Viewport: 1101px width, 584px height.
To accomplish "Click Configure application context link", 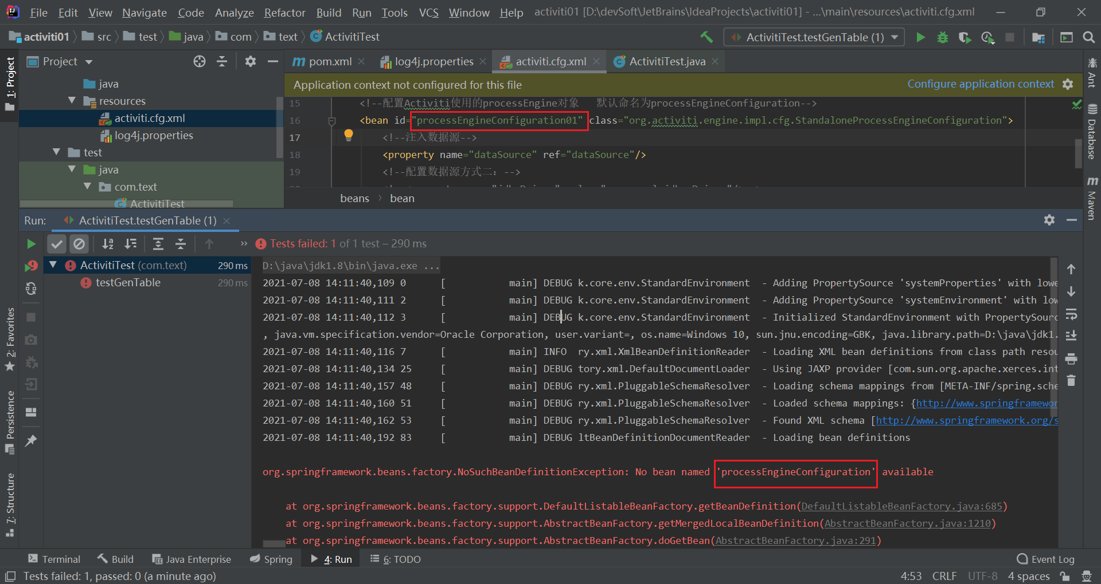I will click(981, 84).
